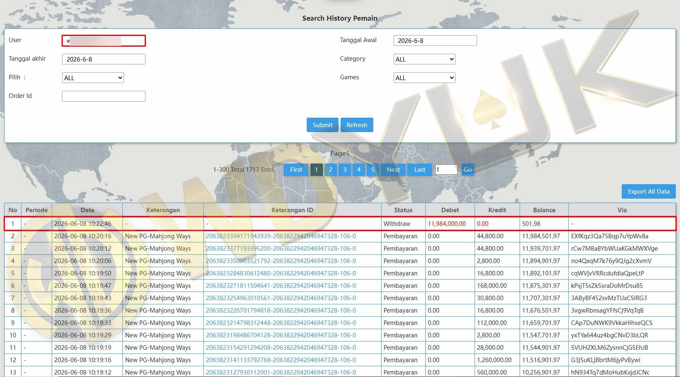This screenshot has height=377, width=680.
Task: Click kredit value 30,800.00
Action: (x=490, y=298)
